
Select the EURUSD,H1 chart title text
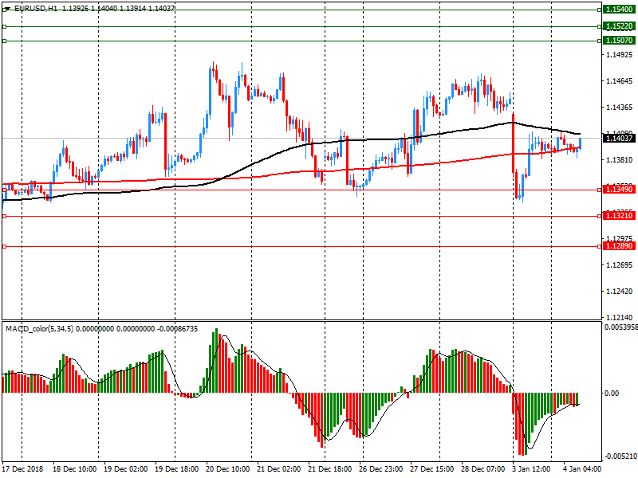click(36, 8)
